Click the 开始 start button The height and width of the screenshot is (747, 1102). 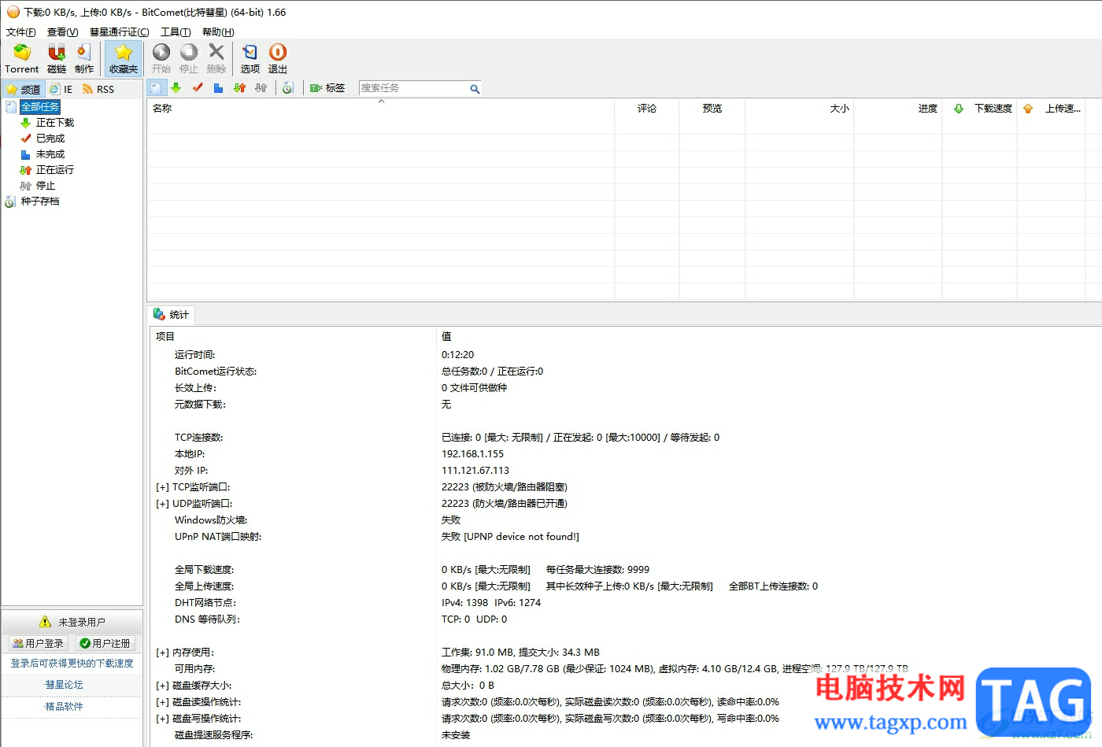pyautogui.click(x=161, y=59)
